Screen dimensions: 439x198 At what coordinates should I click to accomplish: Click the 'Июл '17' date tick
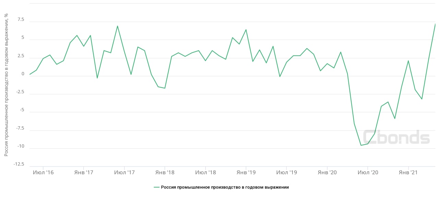pyautogui.click(x=124, y=173)
